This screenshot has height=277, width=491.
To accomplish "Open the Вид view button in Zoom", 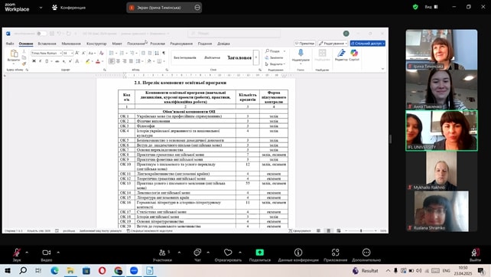I will click(x=431, y=7).
